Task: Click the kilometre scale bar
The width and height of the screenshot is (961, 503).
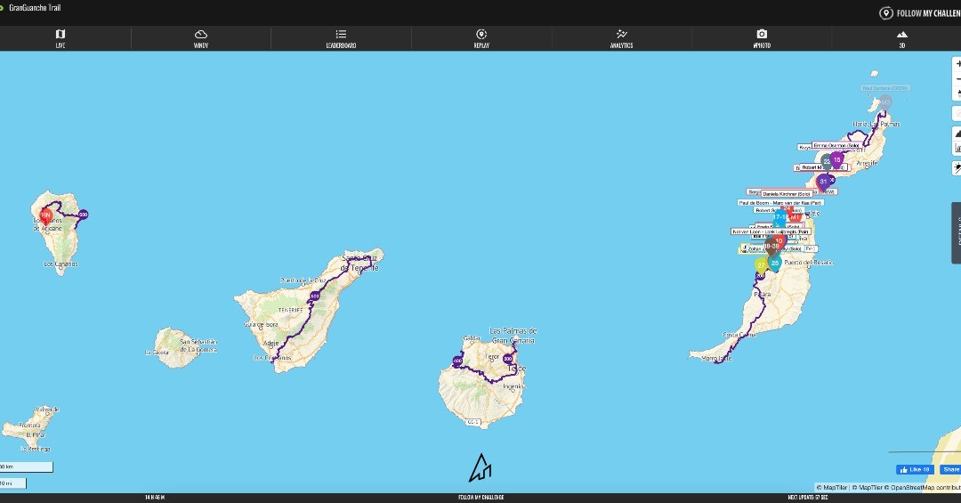Action: click(x=27, y=466)
